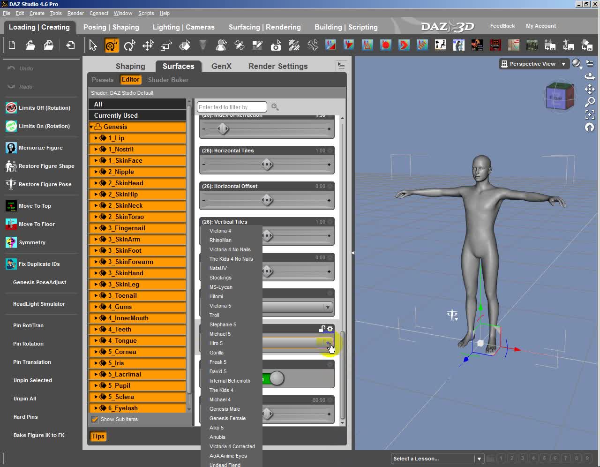Screen dimensions: 600x467
Task: Click the Render camera icon
Action: [x=276, y=45]
